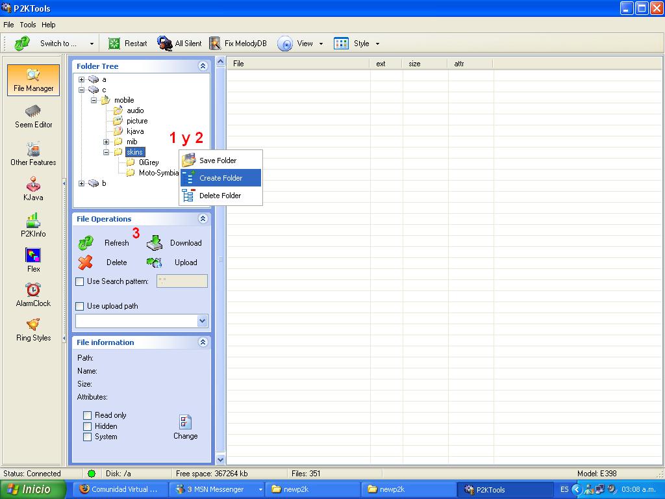Check the Hidden attribute
Screen dimensions: 665x499
[x=88, y=426]
